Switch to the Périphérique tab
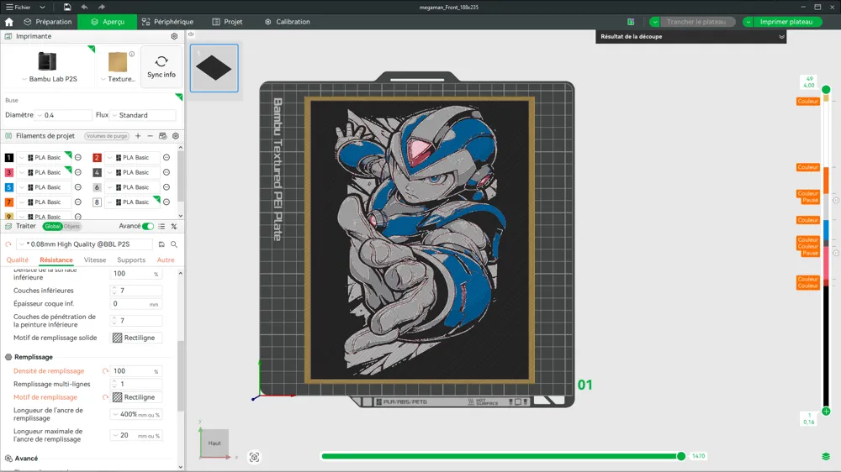841x472 pixels. (167, 22)
